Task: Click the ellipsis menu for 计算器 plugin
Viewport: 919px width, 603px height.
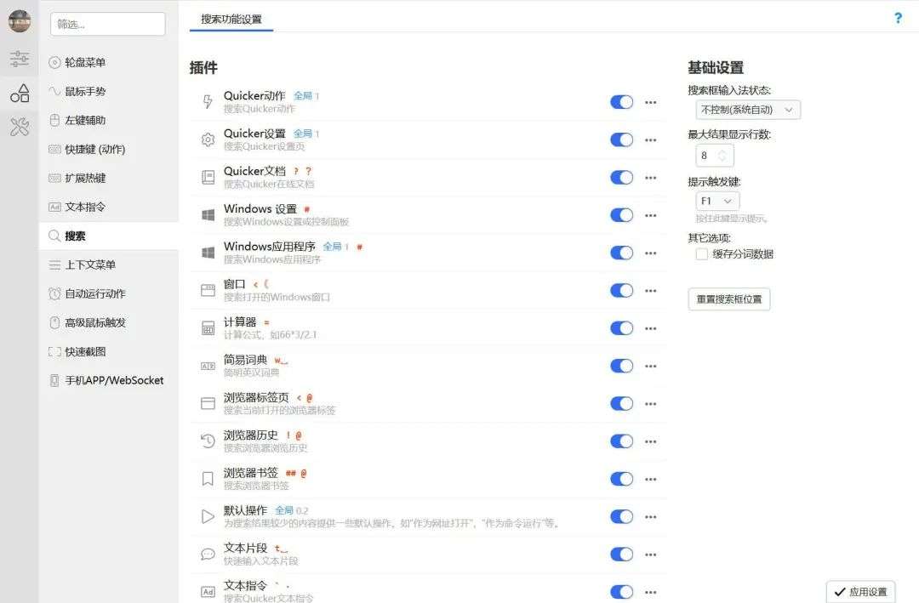Action: [x=651, y=328]
